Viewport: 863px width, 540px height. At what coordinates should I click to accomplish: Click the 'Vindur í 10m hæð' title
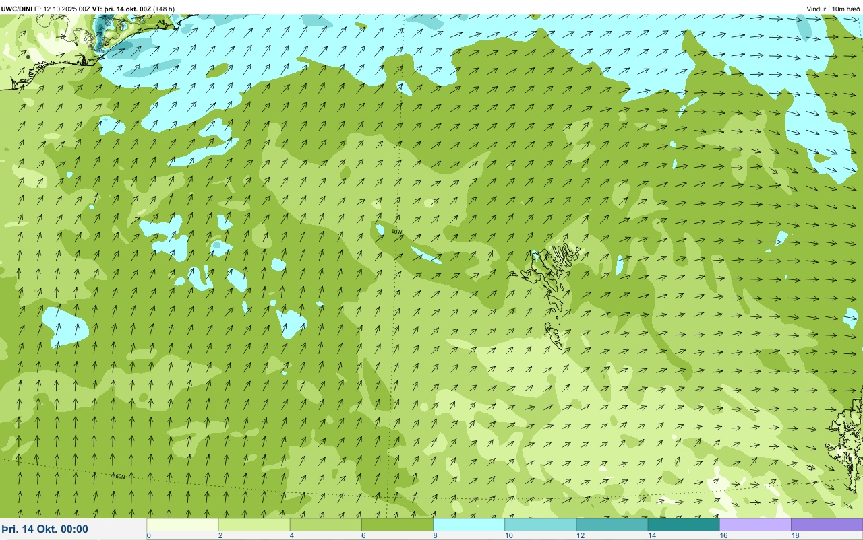[x=833, y=9]
